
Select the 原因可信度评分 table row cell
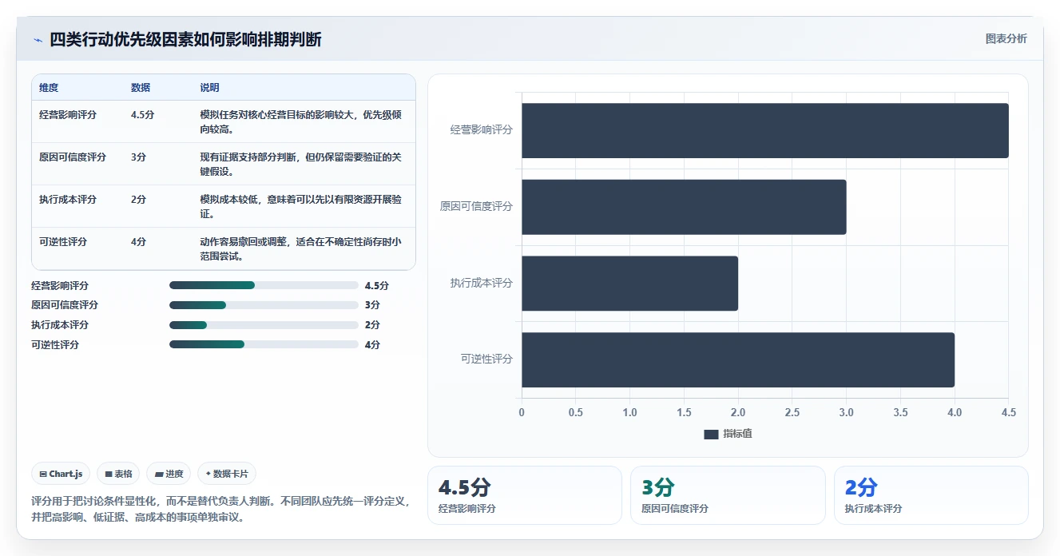(73, 157)
